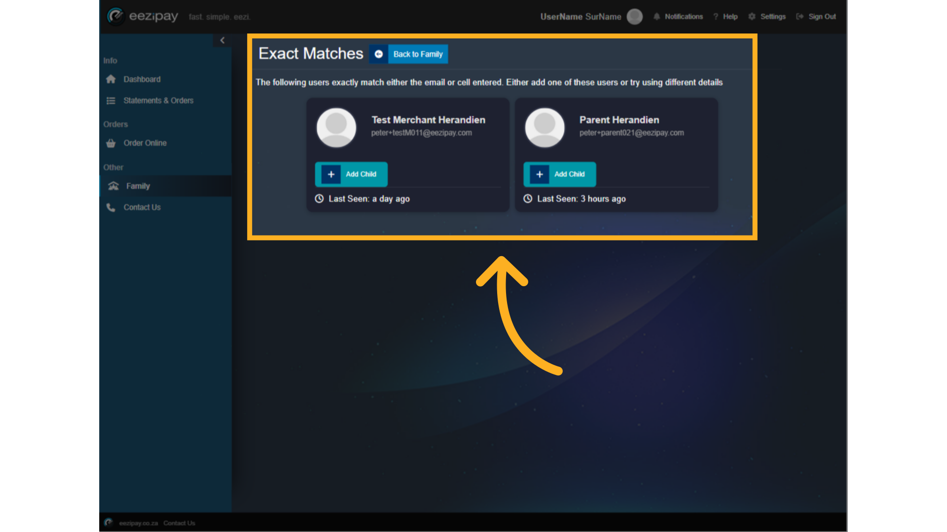Open the Statements & Orders list icon
The height and width of the screenshot is (532, 947).
111,100
